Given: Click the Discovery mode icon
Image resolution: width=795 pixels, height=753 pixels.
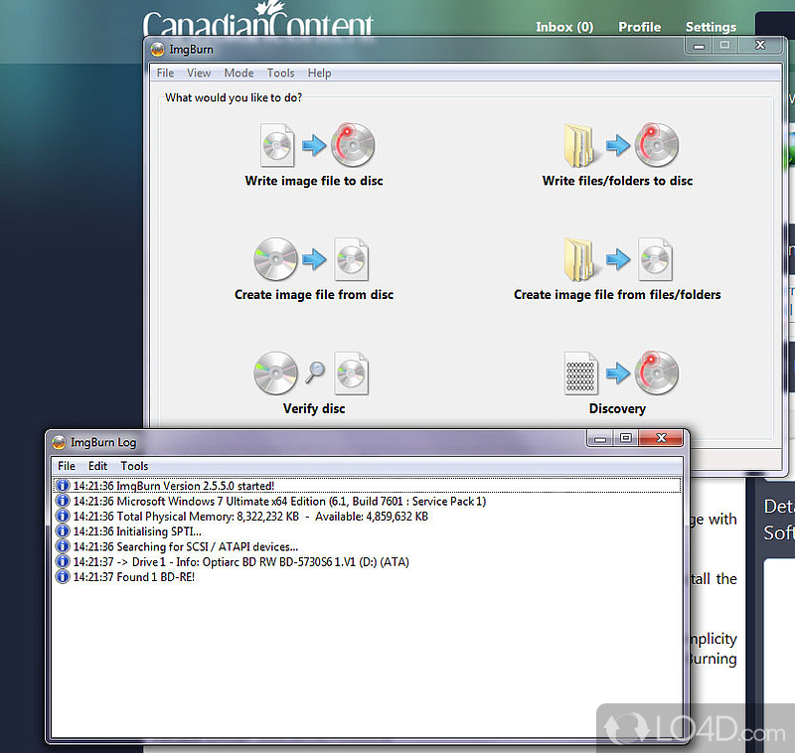Looking at the screenshot, I should coord(621,373).
